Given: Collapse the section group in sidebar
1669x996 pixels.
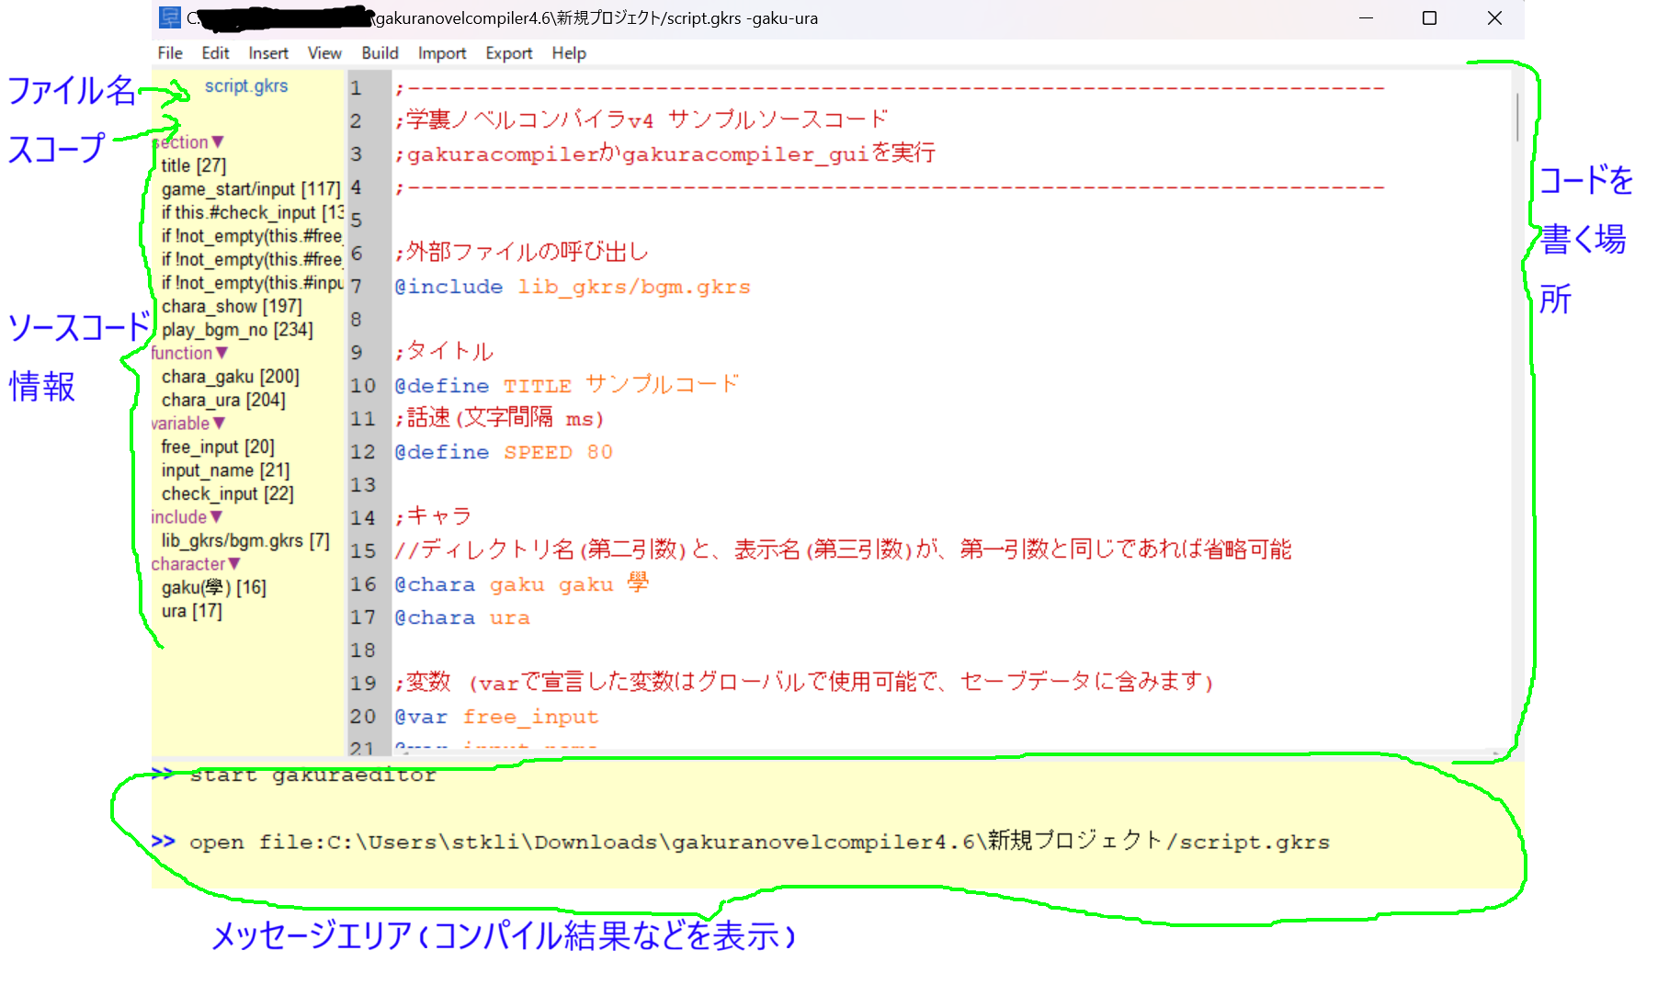Looking at the screenshot, I should 217,142.
